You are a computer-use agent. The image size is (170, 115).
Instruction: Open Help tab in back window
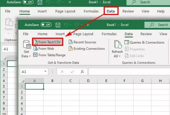(161, 11)
